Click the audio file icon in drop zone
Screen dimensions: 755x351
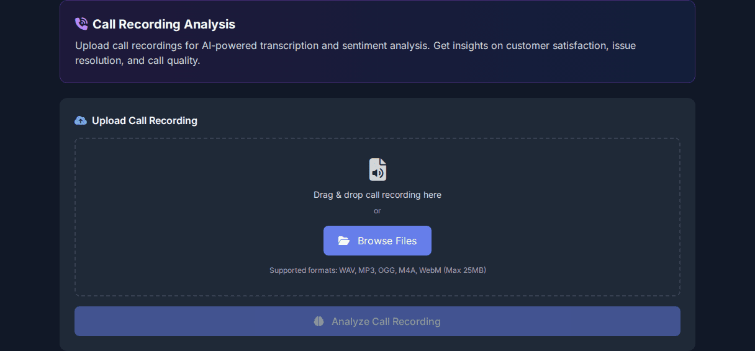pos(377,169)
